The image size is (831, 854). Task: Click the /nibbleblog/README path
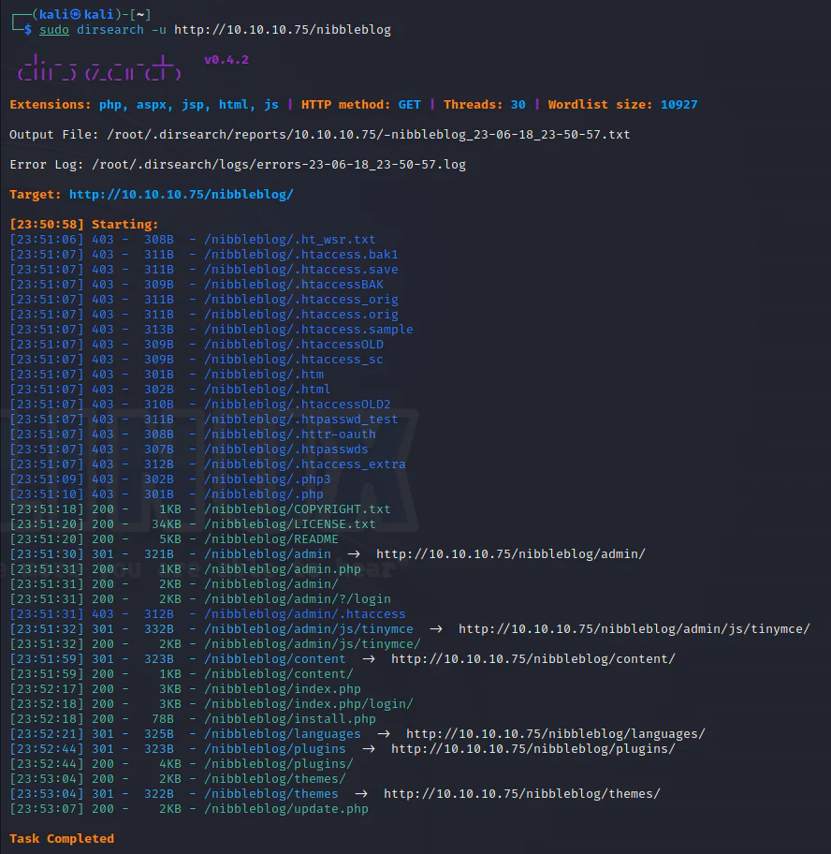(271, 539)
